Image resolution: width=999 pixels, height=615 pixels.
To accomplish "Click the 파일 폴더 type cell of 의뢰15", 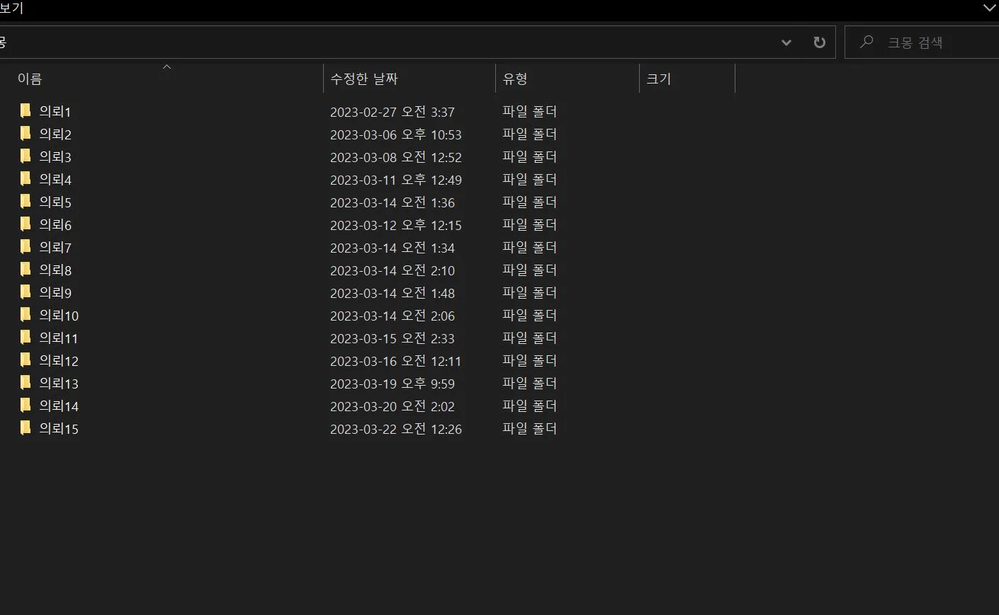I will [530, 428].
